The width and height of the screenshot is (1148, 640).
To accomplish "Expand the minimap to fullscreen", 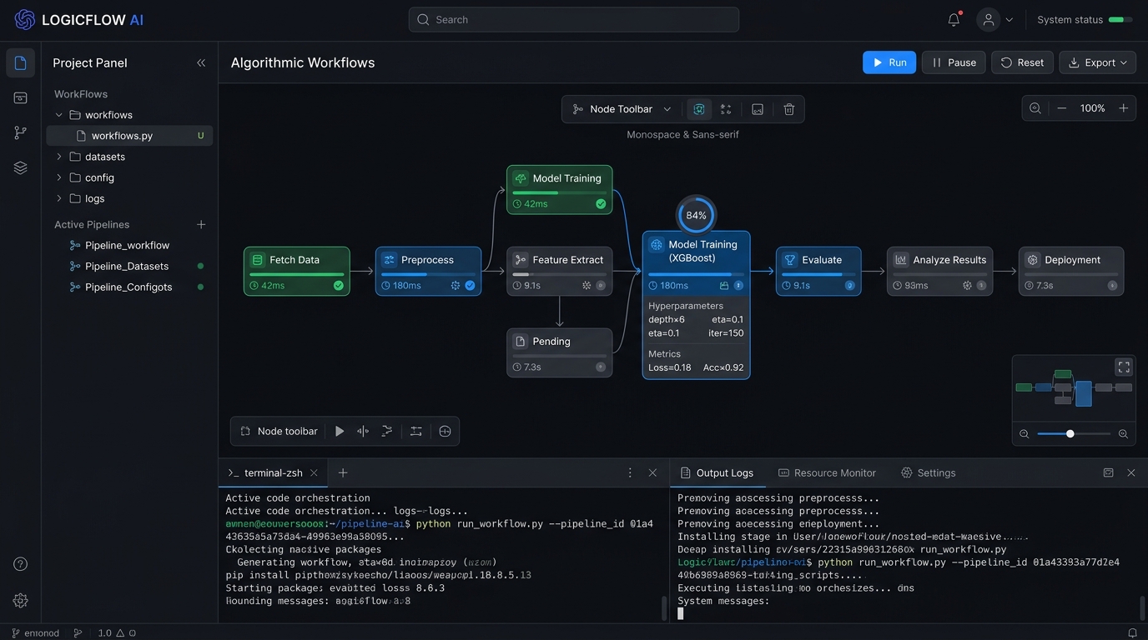I will (1124, 367).
